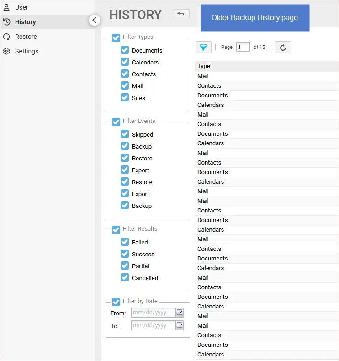Click the page number input field

[243, 47]
